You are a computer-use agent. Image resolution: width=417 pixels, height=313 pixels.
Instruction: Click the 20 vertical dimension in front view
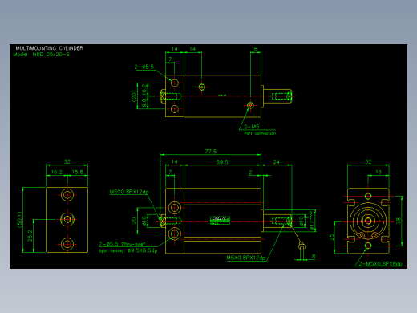[x=134, y=221]
